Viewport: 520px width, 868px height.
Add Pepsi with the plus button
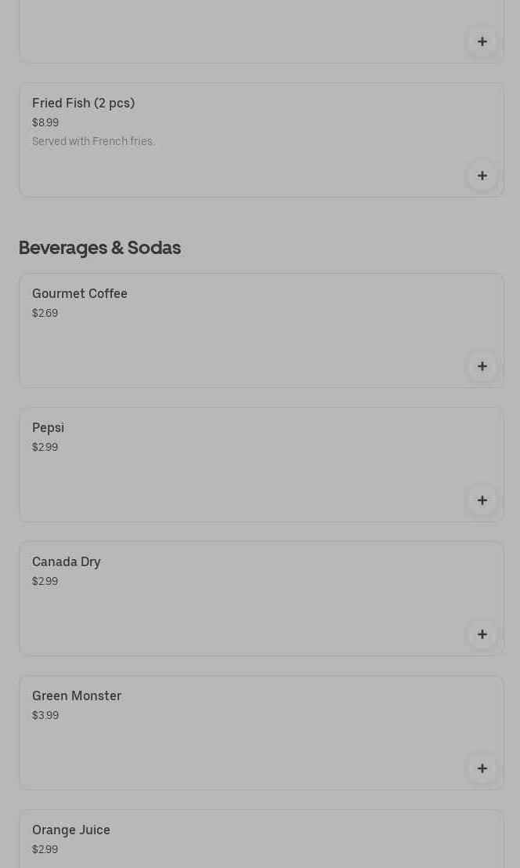(x=482, y=500)
